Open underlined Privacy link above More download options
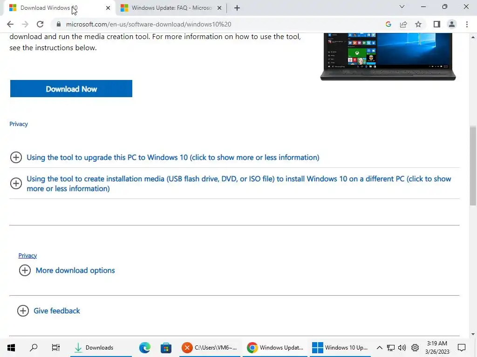This screenshot has width=477, height=357. coord(27,256)
